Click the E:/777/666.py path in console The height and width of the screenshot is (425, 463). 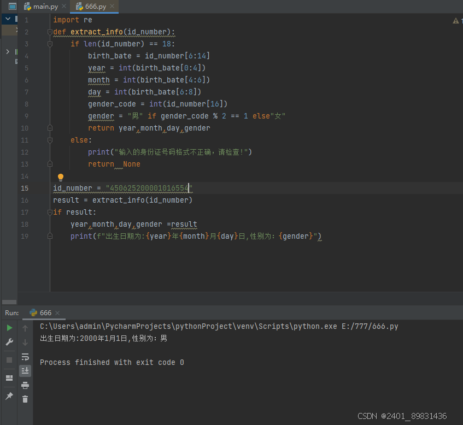(370, 327)
